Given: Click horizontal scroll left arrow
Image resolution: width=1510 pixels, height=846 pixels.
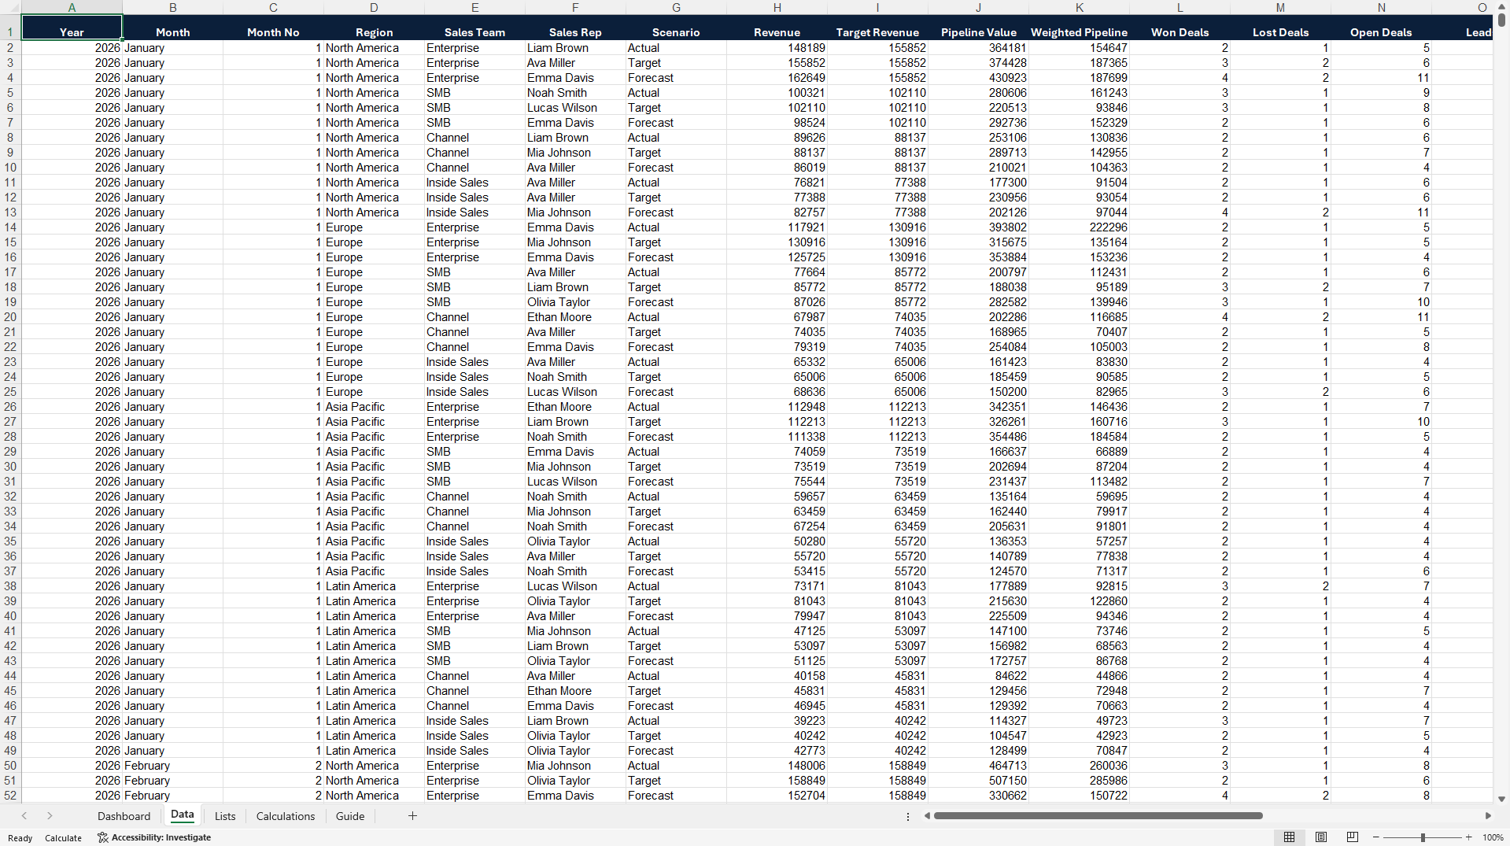Looking at the screenshot, I should click(927, 816).
